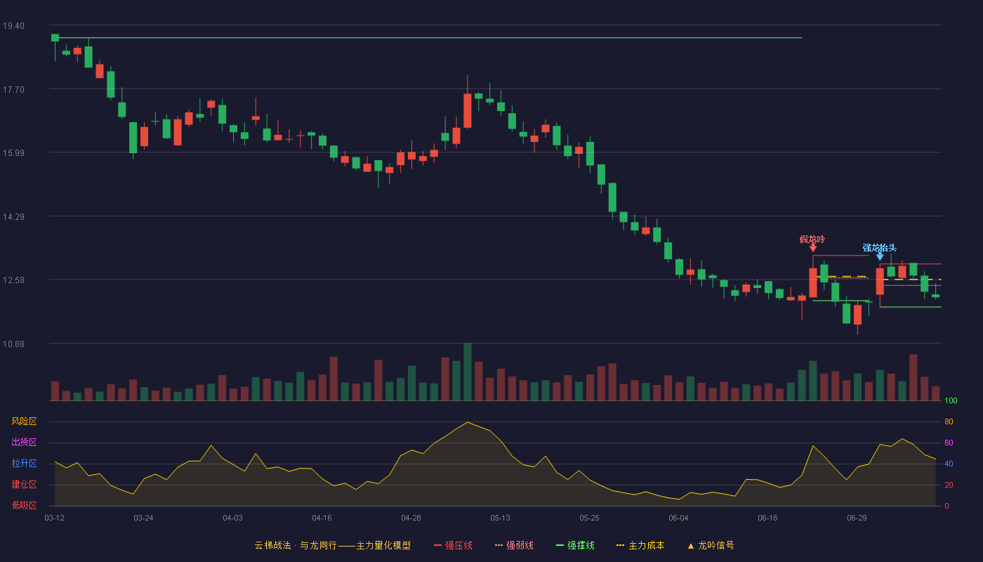Click the 04-28 date label
The height and width of the screenshot is (562, 983).
click(411, 518)
